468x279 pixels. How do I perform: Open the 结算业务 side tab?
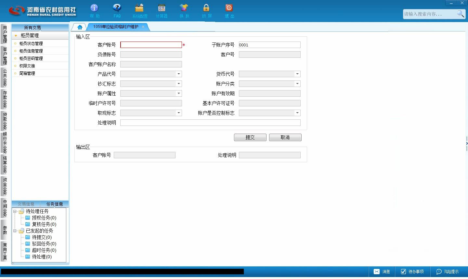pyautogui.click(x=5, y=164)
